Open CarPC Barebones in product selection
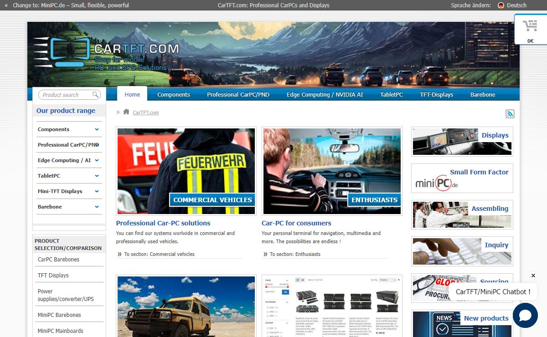This screenshot has height=337, width=547. point(58,260)
